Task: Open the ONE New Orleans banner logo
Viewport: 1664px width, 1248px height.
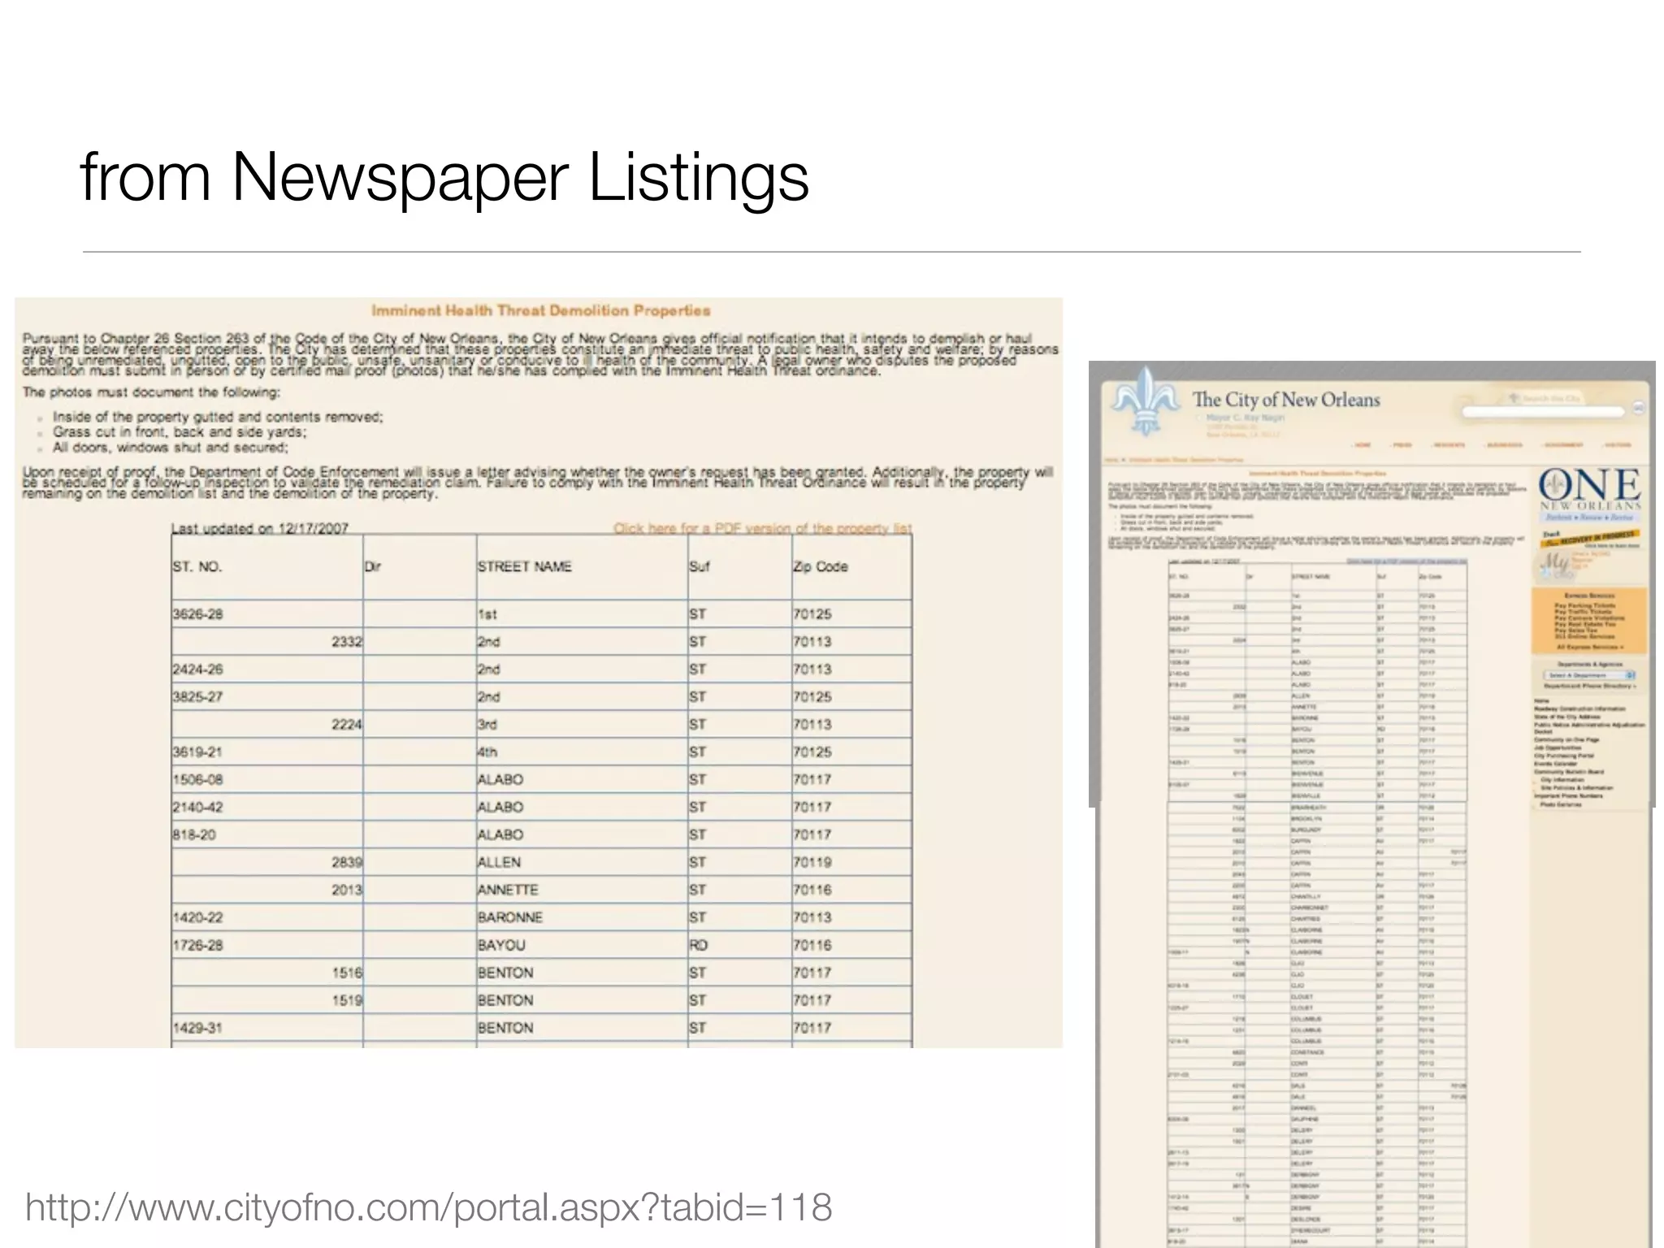Action: [1590, 495]
